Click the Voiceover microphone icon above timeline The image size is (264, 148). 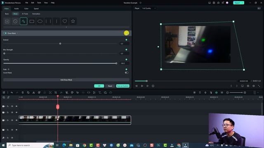(x=205, y=92)
